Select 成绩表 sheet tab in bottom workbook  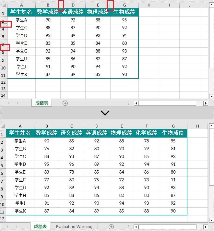40,226
